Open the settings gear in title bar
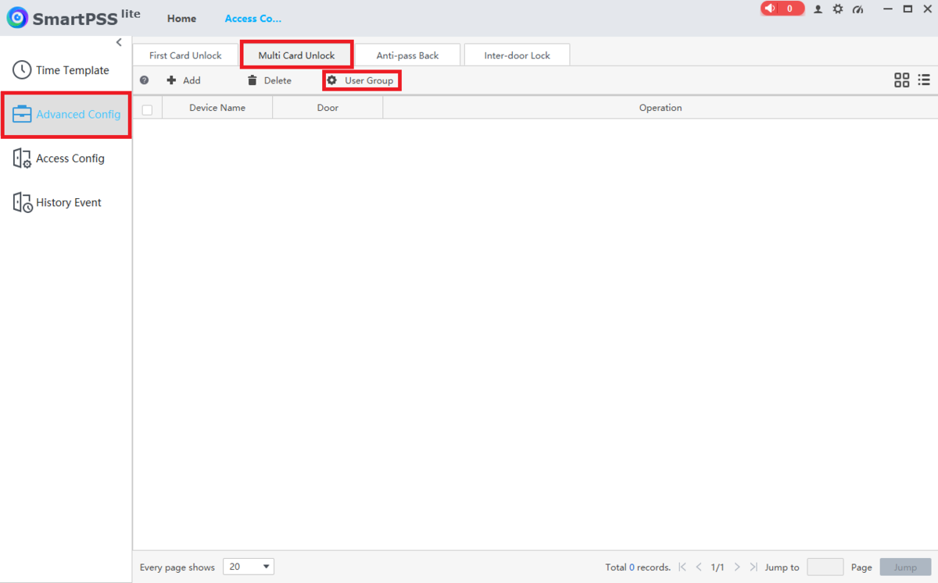 (x=838, y=9)
